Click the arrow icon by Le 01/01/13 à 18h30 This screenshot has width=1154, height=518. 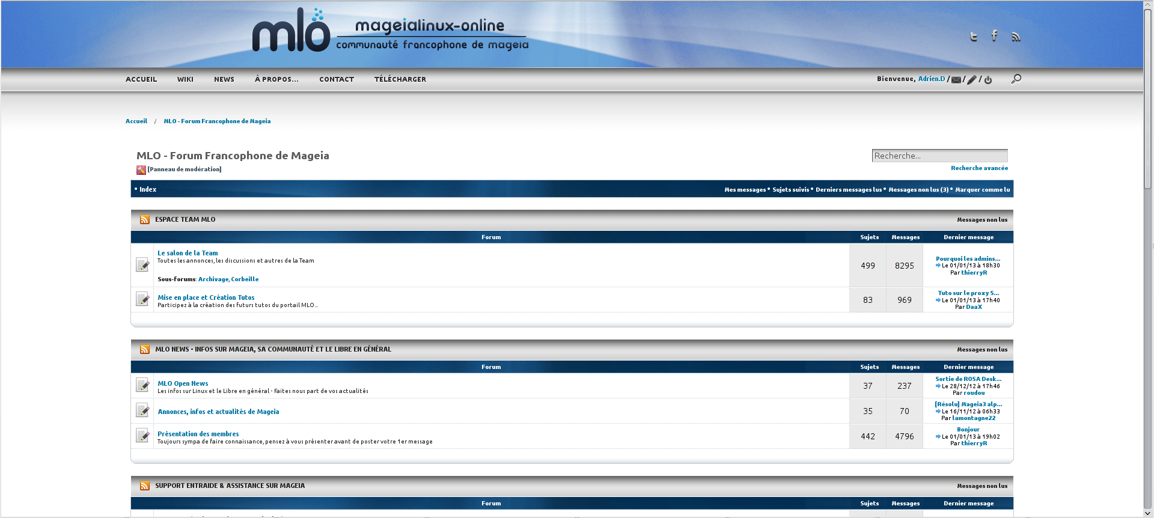[x=938, y=265]
